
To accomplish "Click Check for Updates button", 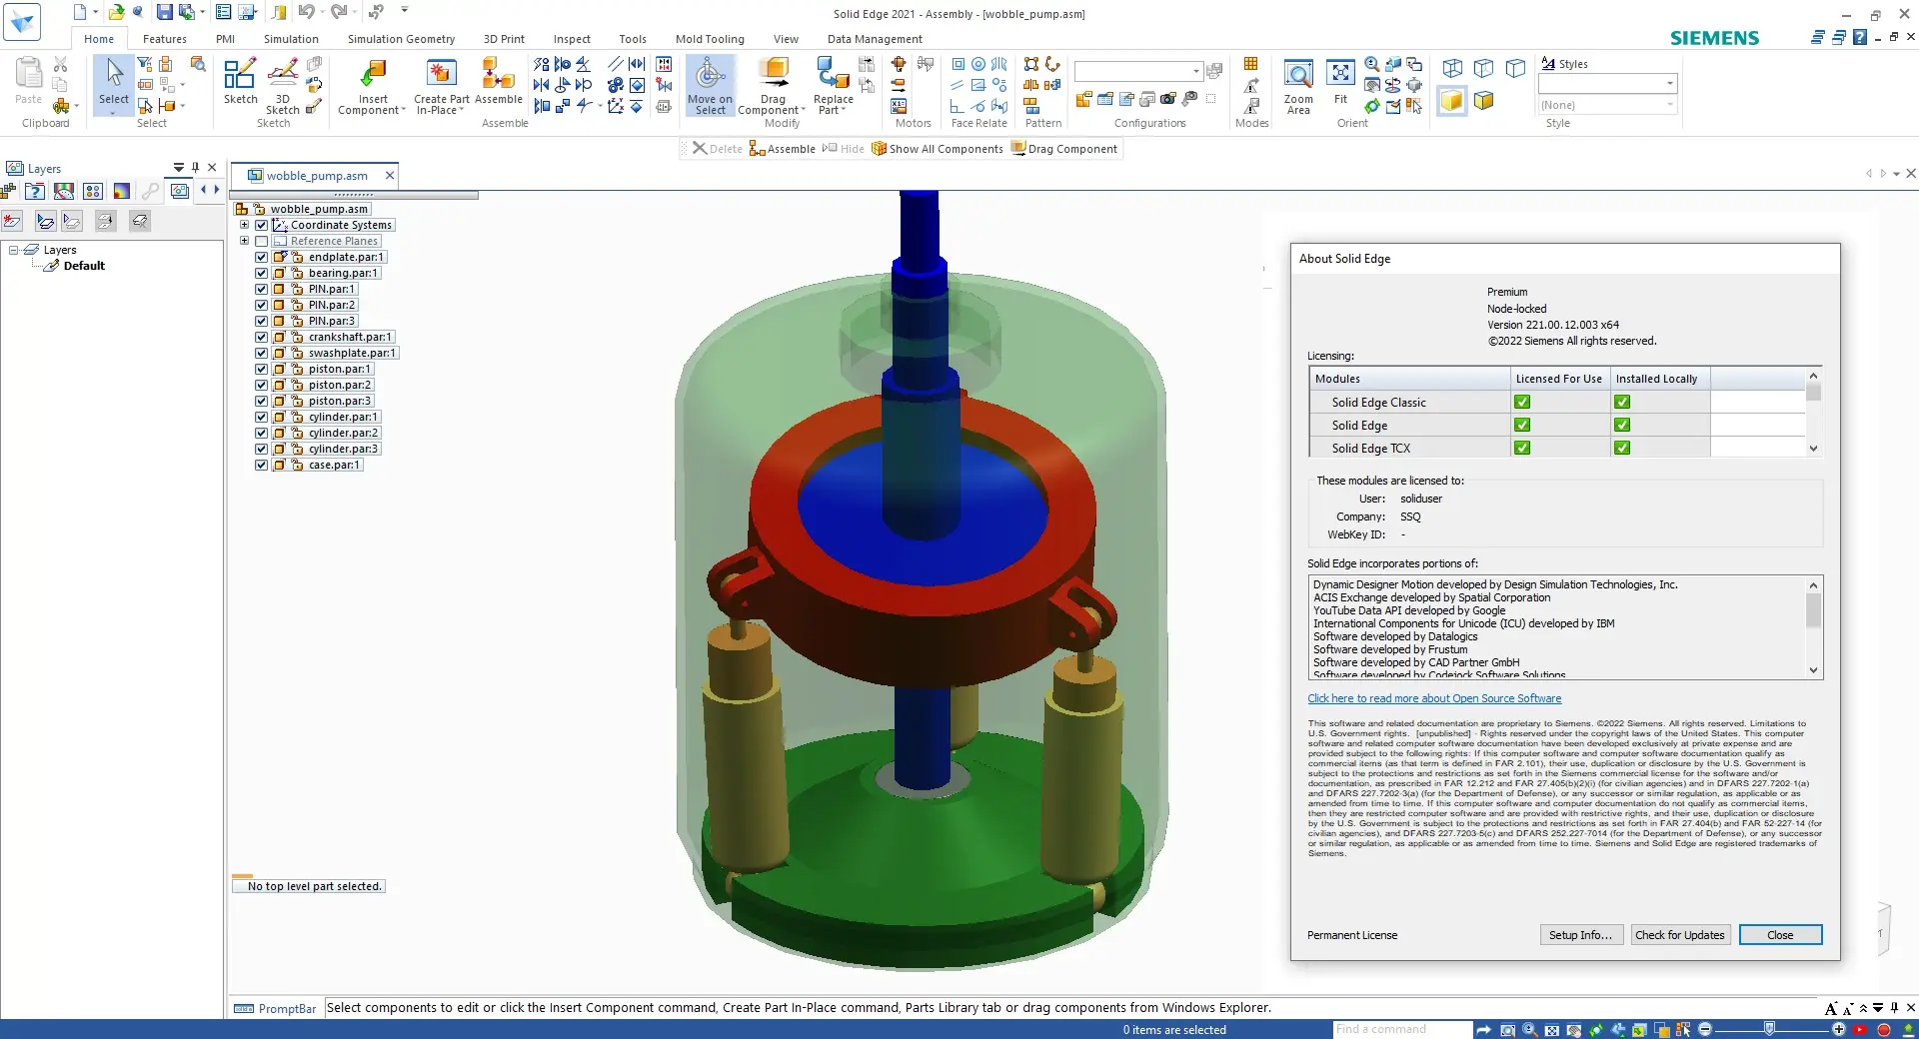I will point(1680,935).
